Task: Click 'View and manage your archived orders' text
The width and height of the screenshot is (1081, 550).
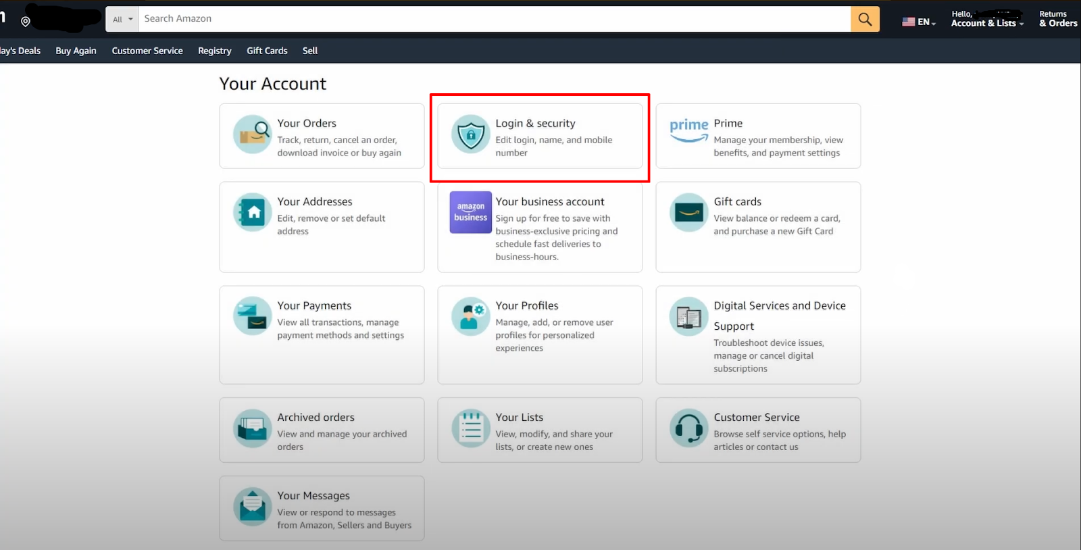Action: click(x=342, y=441)
